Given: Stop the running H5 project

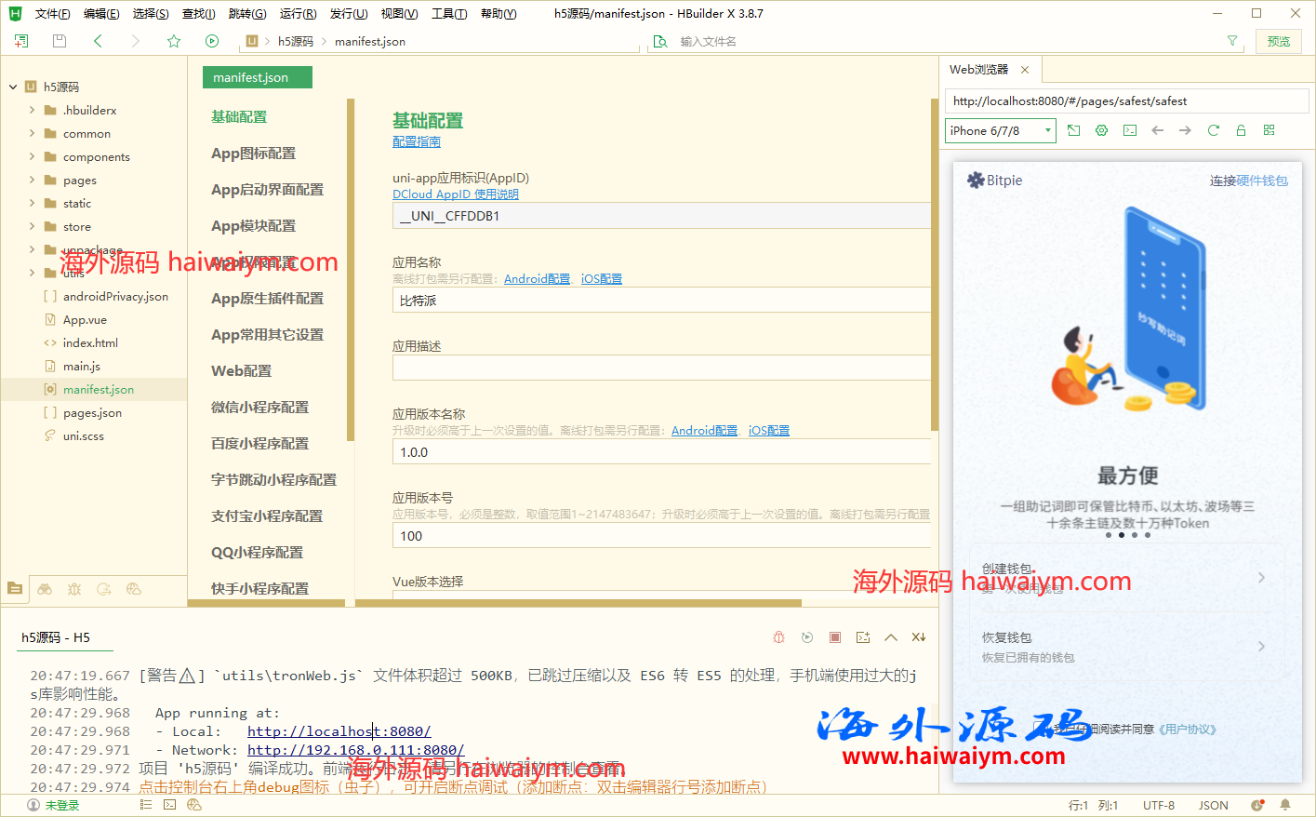Looking at the screenshot, I should click(835, 637).
